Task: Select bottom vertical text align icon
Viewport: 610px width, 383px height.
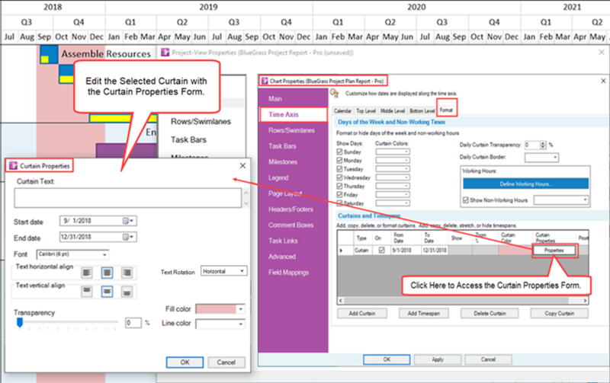Action: tap(127, 292)
